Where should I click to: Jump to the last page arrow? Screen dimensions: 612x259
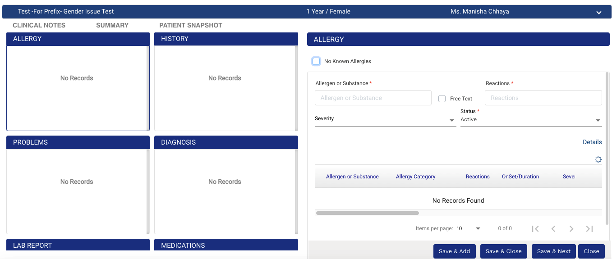point(589,229)
